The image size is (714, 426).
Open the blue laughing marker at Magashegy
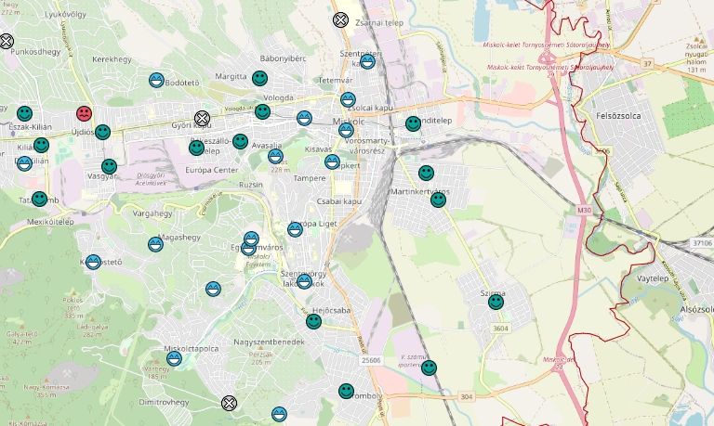pyautogui.click(x=155, y=245)
